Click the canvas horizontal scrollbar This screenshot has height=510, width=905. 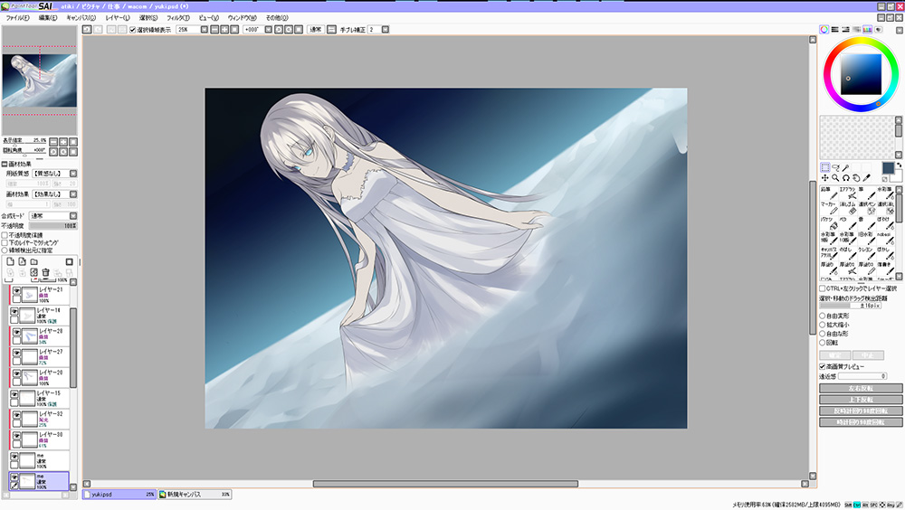[x=445, y=484]
